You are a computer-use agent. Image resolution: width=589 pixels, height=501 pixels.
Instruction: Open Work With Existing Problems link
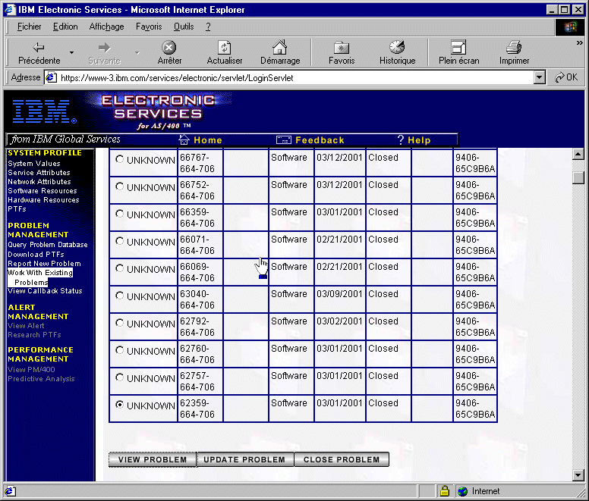39,277
